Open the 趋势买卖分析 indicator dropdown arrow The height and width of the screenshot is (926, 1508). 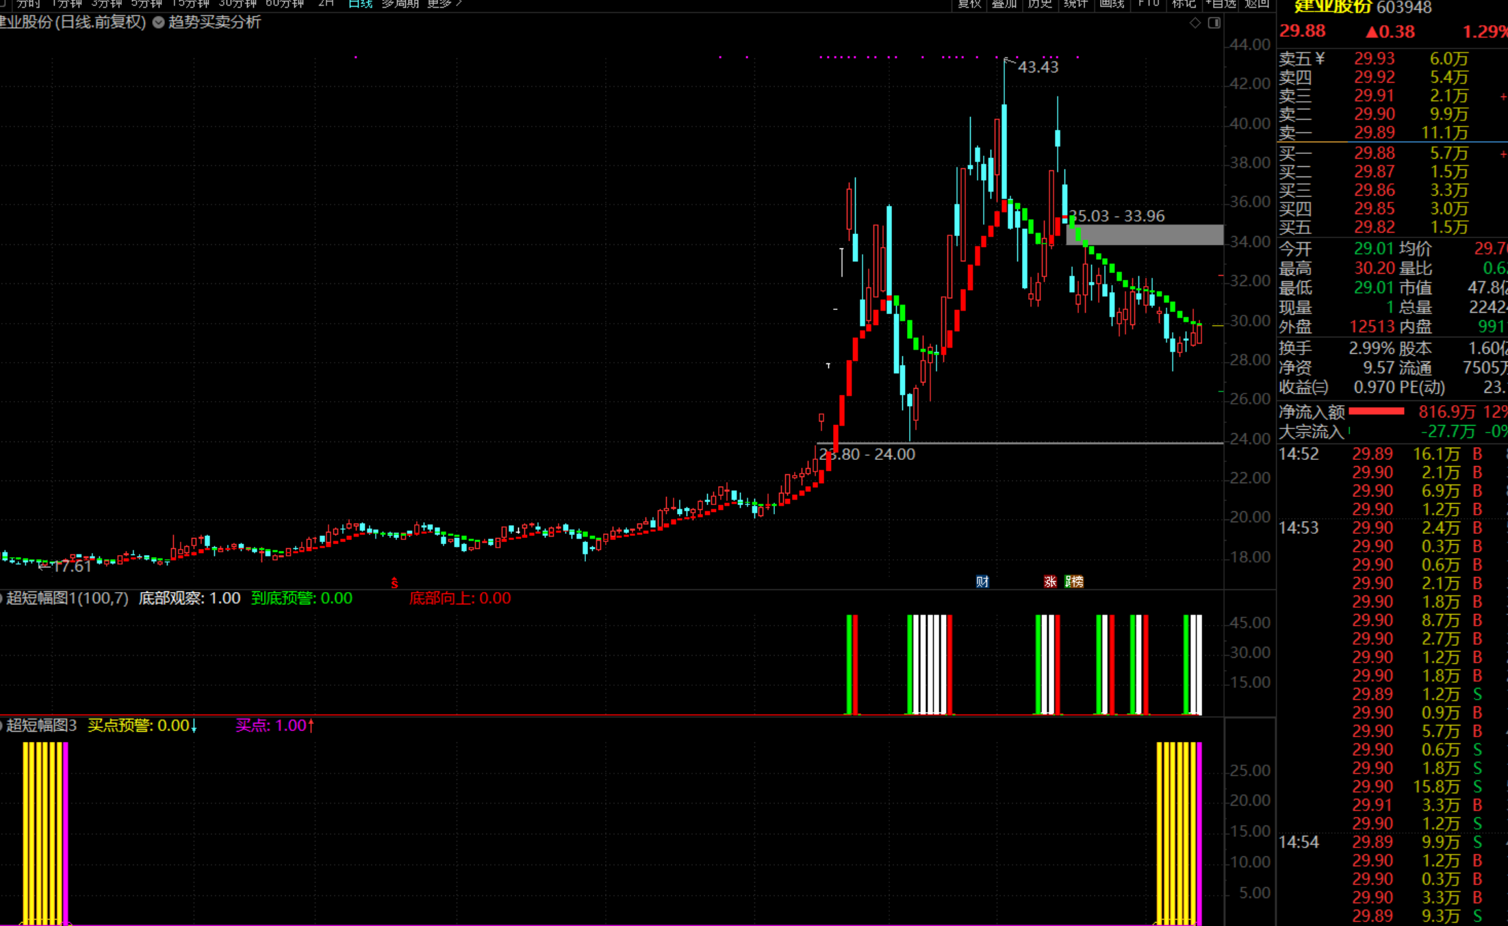[x=159, y=23]
